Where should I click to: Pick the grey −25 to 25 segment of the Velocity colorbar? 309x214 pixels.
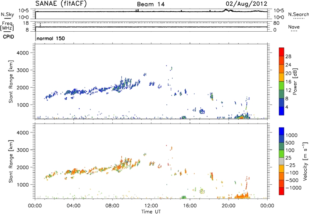point(282,161)
